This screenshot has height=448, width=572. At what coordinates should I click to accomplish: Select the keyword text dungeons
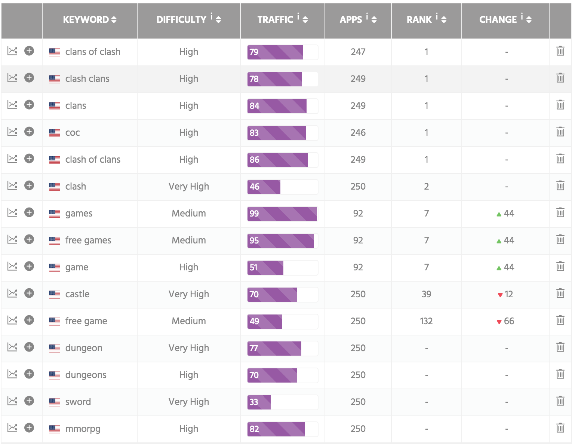[86, 375]
